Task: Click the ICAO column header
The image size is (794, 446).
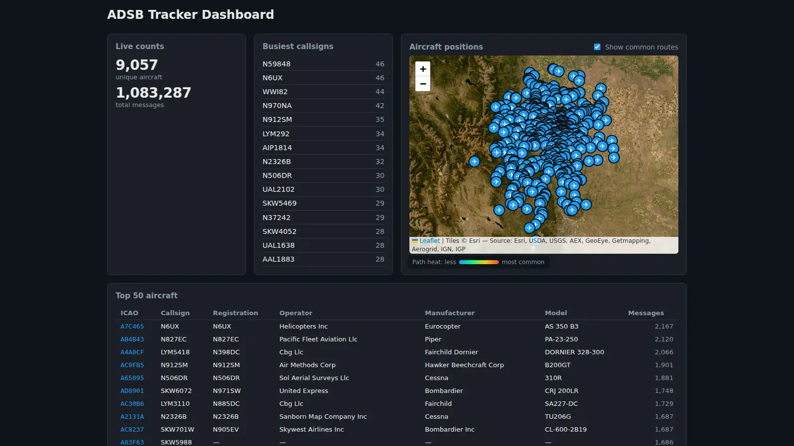Action: click(x=130, y=313)
